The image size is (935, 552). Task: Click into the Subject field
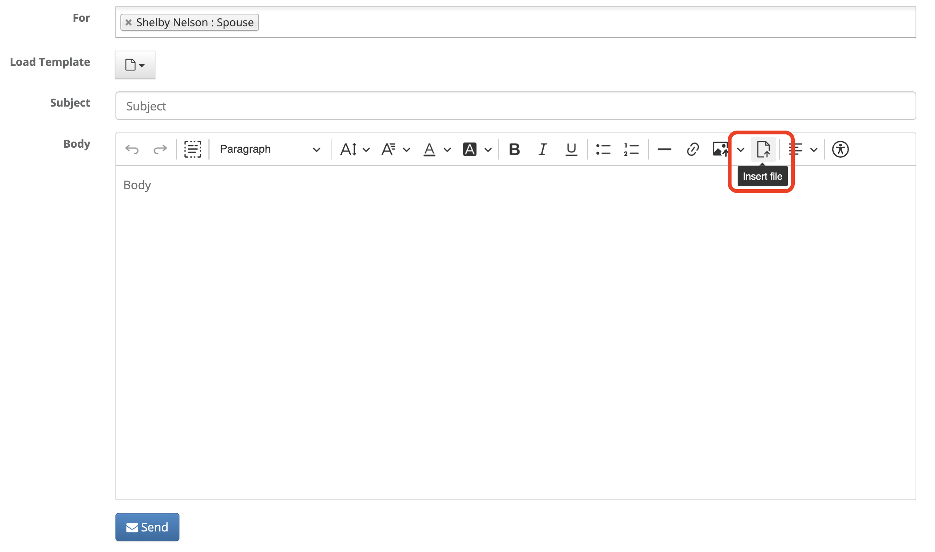click(x=515, y=106)
